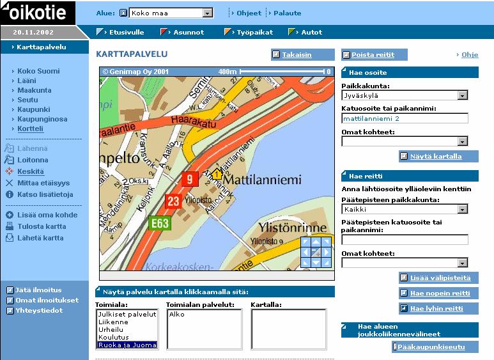The image size is (494, 360).
Task: Open the Katso lisätietoja info tool
Action: [10, 194]
